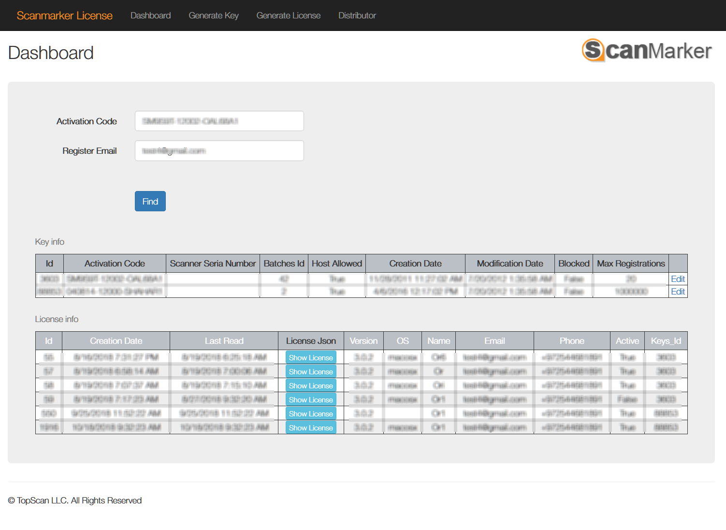The image size is (726, 530).
Task: Open the Distributor menu item
Action: [x=357, y=15]
